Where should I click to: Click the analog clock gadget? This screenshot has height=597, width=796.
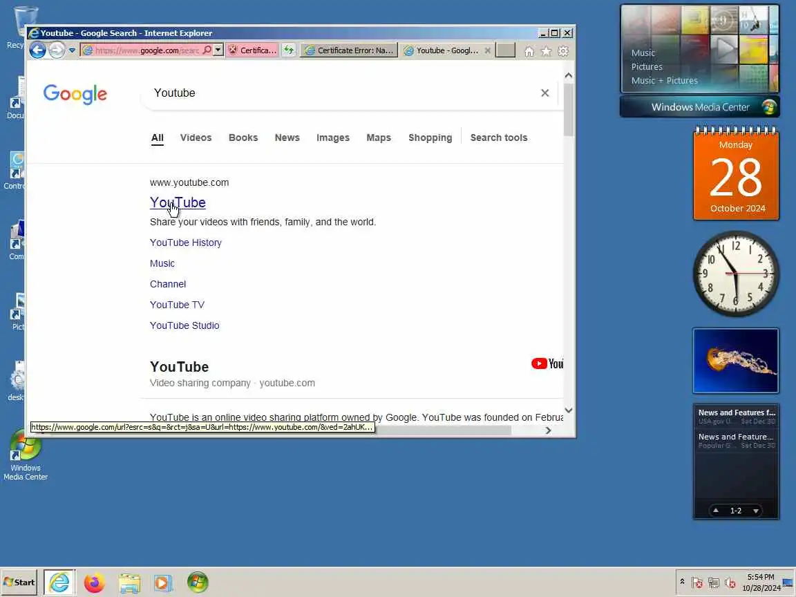(736, 274)
